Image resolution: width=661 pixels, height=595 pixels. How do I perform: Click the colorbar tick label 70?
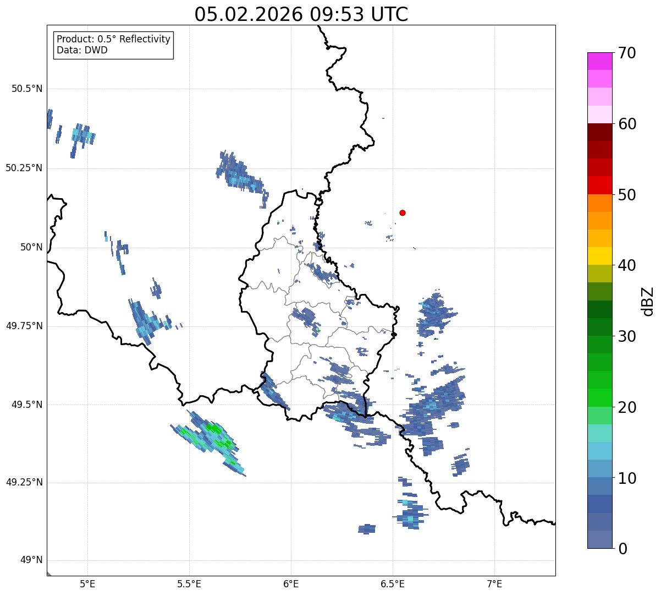(626, 53)
